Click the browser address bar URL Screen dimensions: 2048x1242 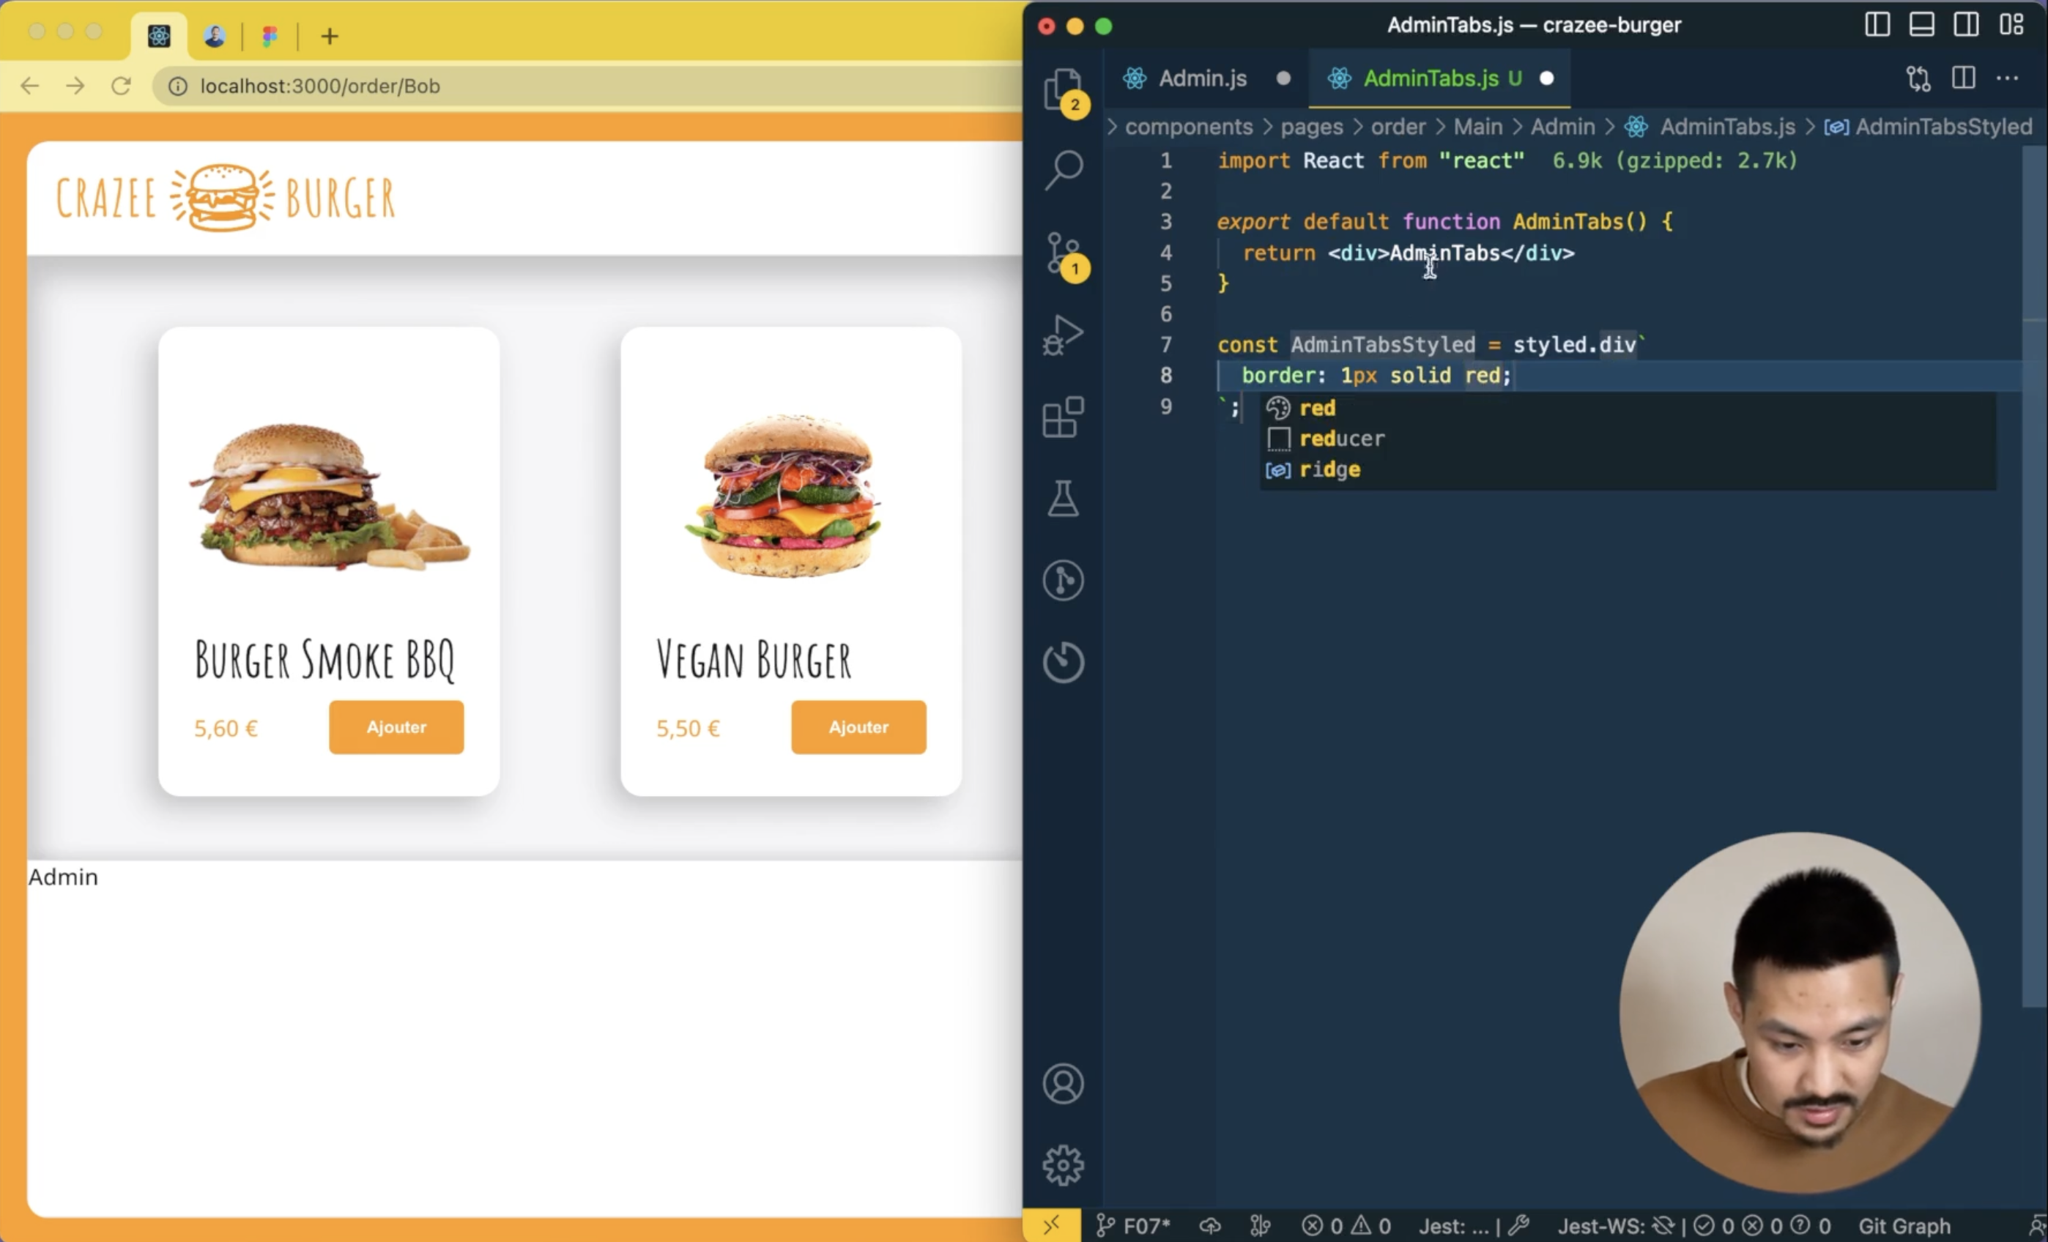tap(320, 86)
